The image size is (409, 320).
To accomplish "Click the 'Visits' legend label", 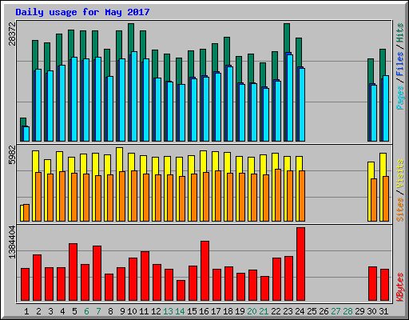I will (400, 174).
